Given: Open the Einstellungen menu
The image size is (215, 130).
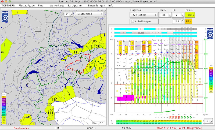Looking at the screenshot, I should (96, 6).
